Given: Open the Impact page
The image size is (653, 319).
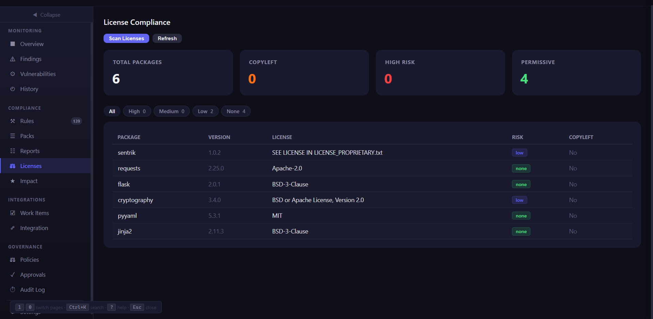Looking at the screenshot, I should [45, 181].
